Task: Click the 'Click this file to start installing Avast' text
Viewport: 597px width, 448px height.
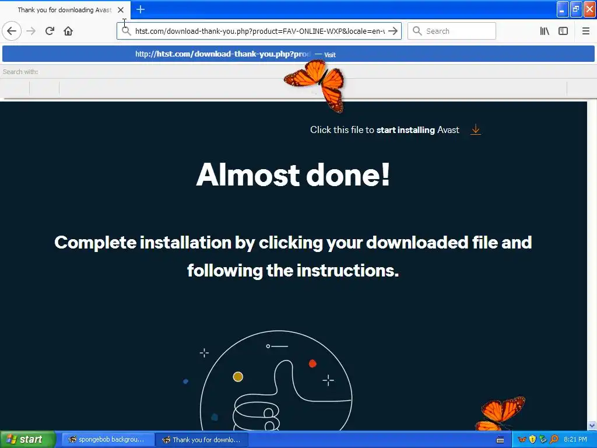Action: (x=385, y=130)
